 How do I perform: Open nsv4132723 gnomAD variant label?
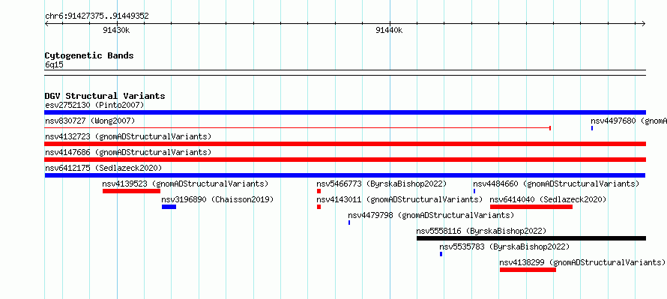click(x=128, y=136)
